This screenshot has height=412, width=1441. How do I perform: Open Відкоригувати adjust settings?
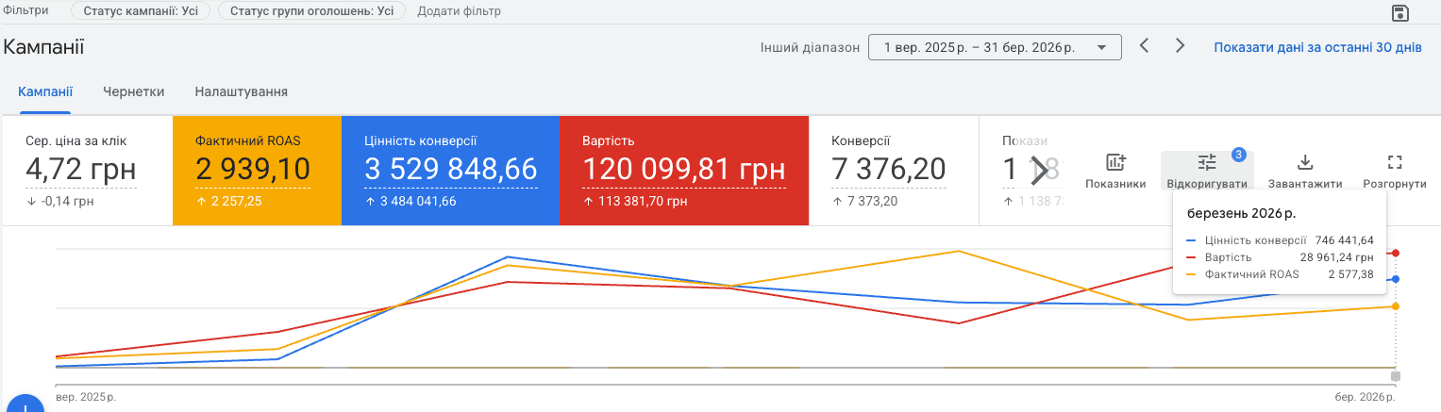1207,172
